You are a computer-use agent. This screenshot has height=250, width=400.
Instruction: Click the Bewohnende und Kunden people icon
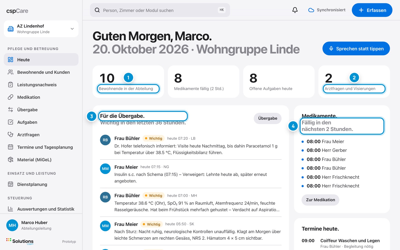tap(10, 72)
